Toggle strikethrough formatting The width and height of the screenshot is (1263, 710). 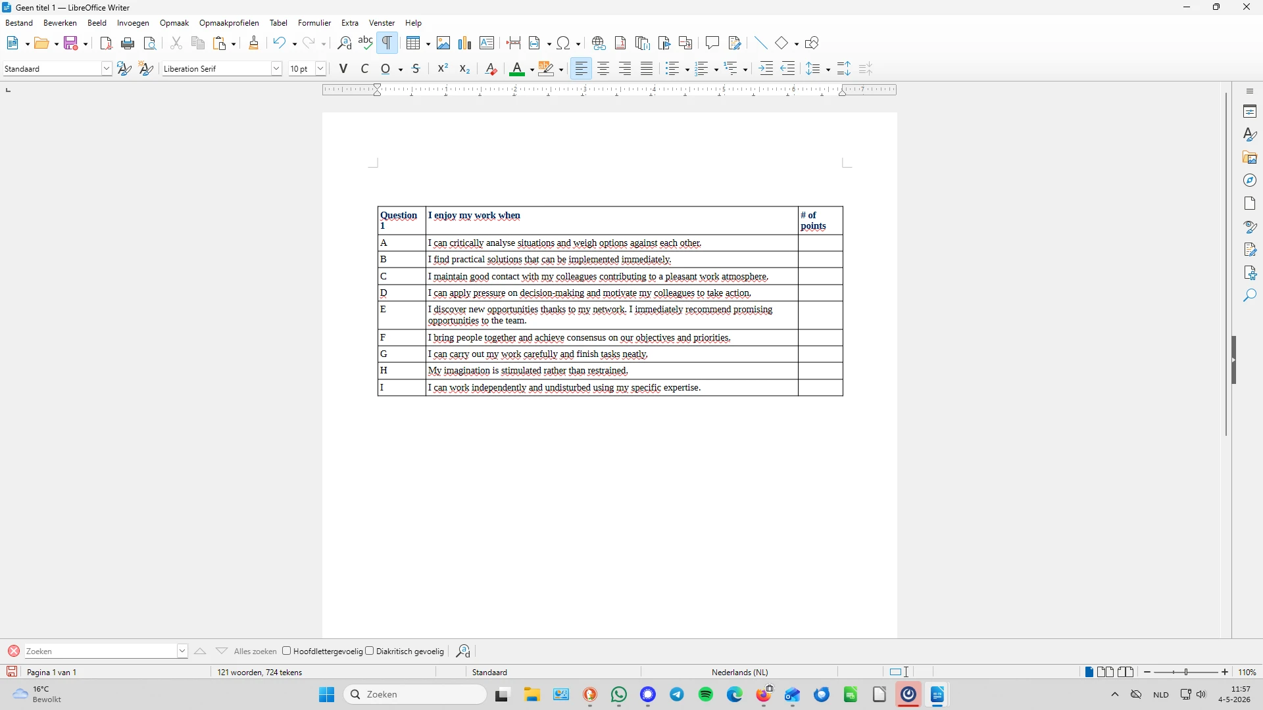[416, 68]
